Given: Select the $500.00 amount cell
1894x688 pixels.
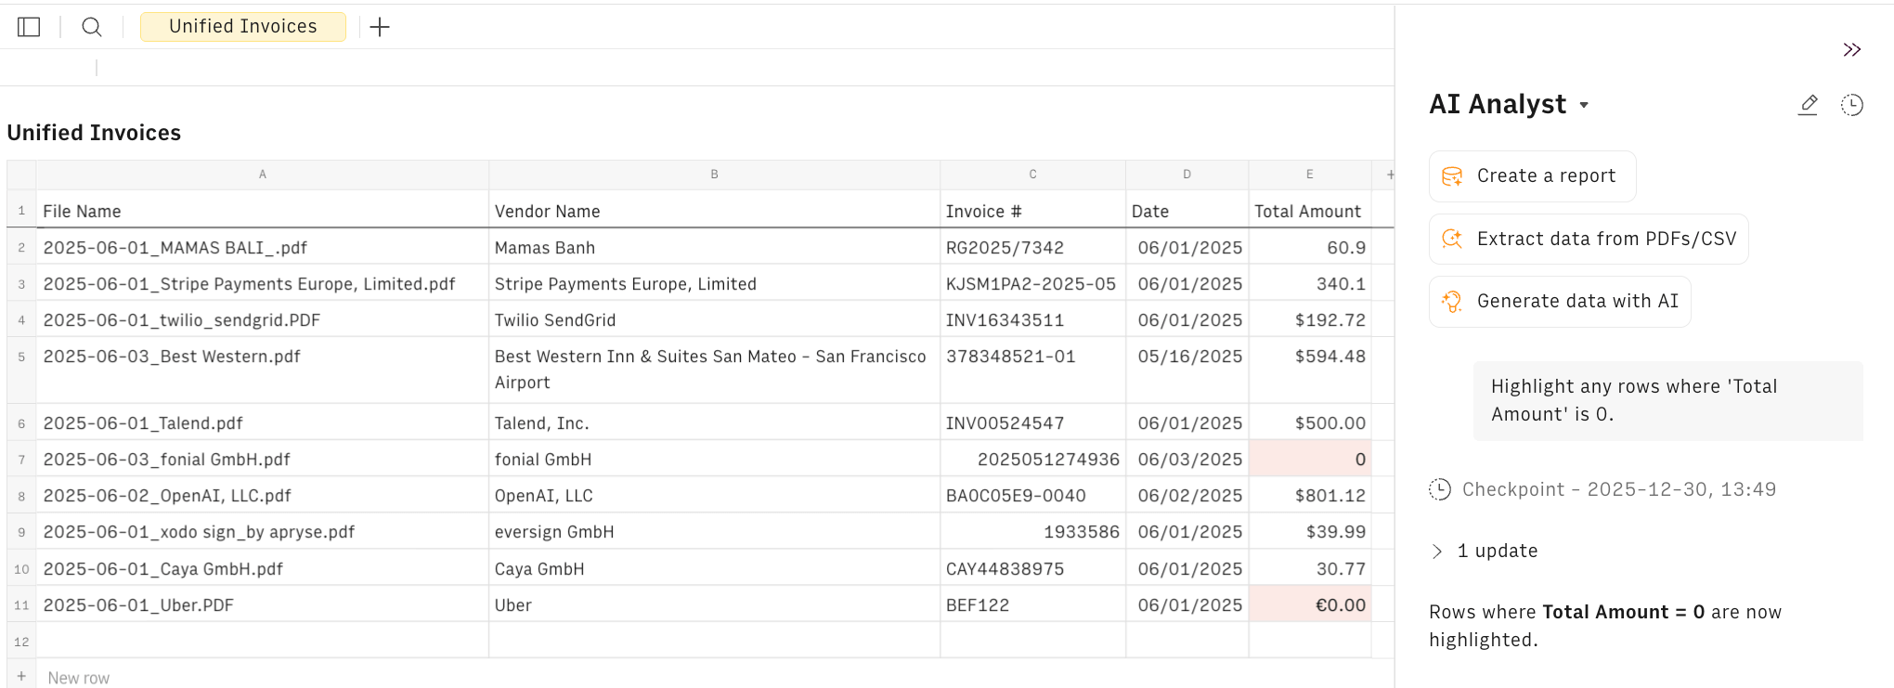Looking at the screenshot, I should [x=1310, y=423].
